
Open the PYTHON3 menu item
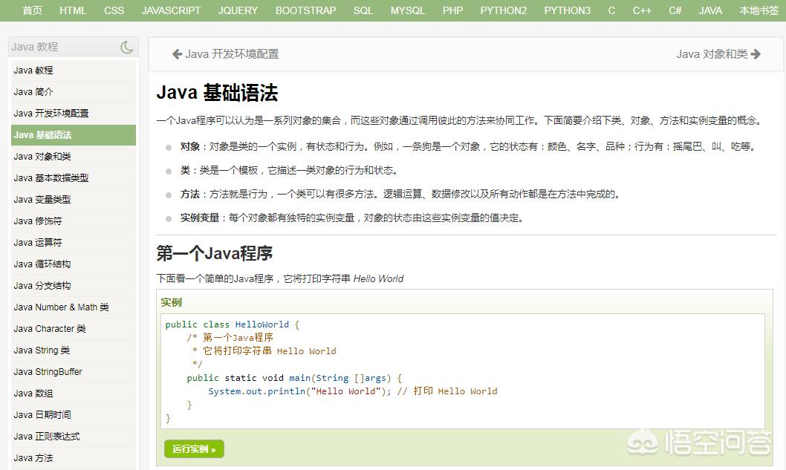568,10
